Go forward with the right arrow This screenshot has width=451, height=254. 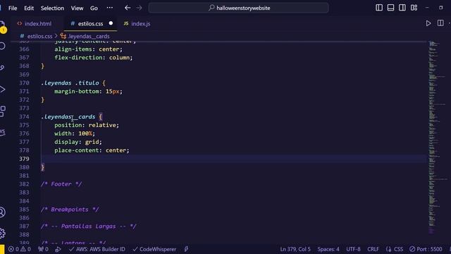tap(140, 8)
